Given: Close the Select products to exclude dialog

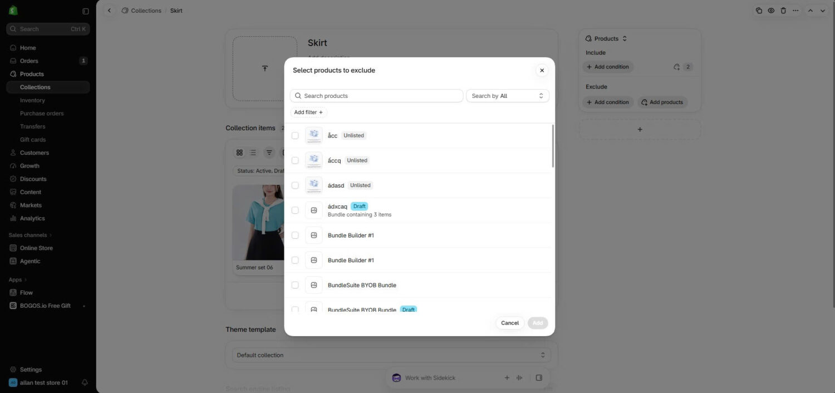Looking at the screenshot, I should pos(542,70).
